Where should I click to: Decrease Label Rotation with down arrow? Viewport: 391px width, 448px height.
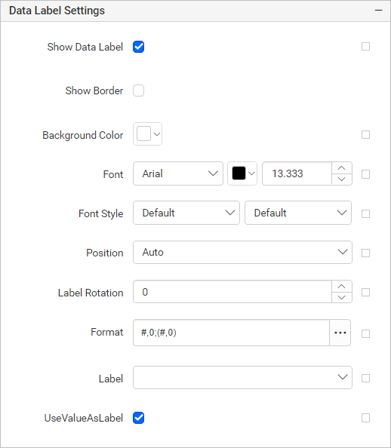coord(341,297)
